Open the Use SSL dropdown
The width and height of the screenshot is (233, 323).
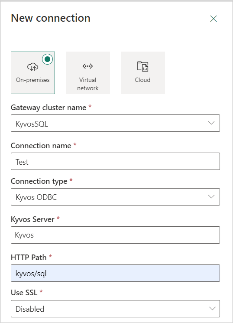(x=115, y=309)
